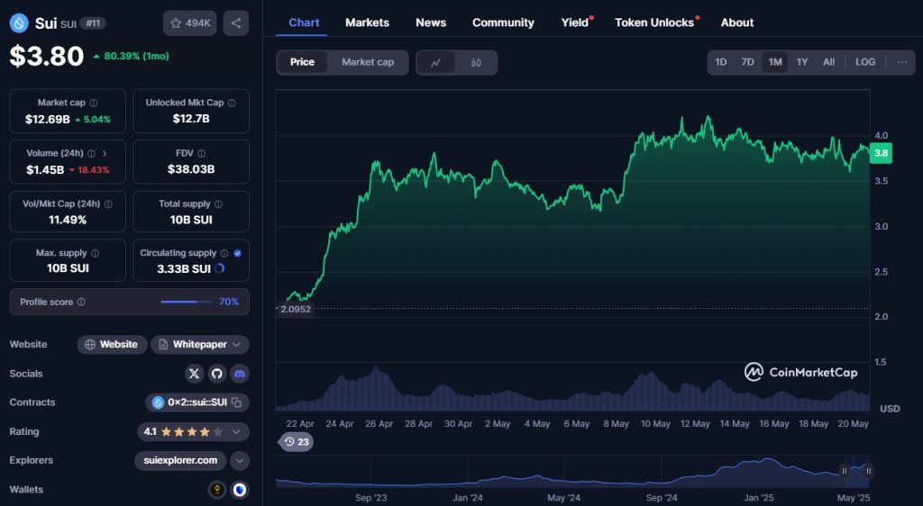923x506 pixels.
Task: Select the Market cap chart toggle
Action: click(x=368, y=62)
